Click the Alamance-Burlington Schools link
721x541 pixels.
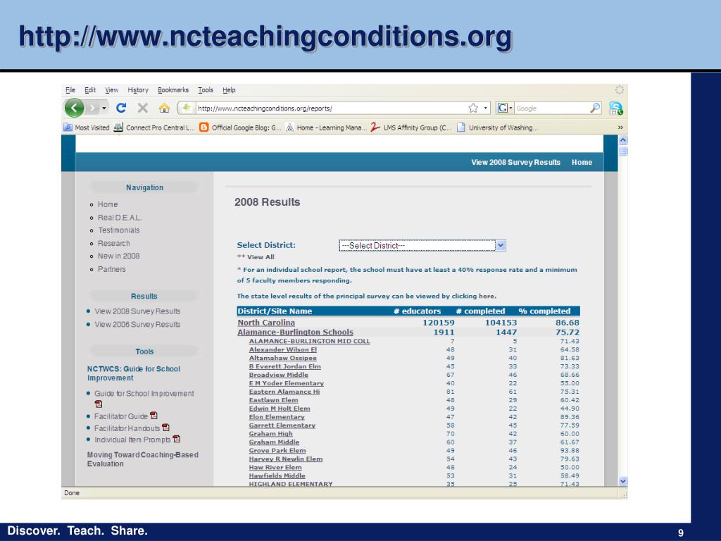point(295,332)
